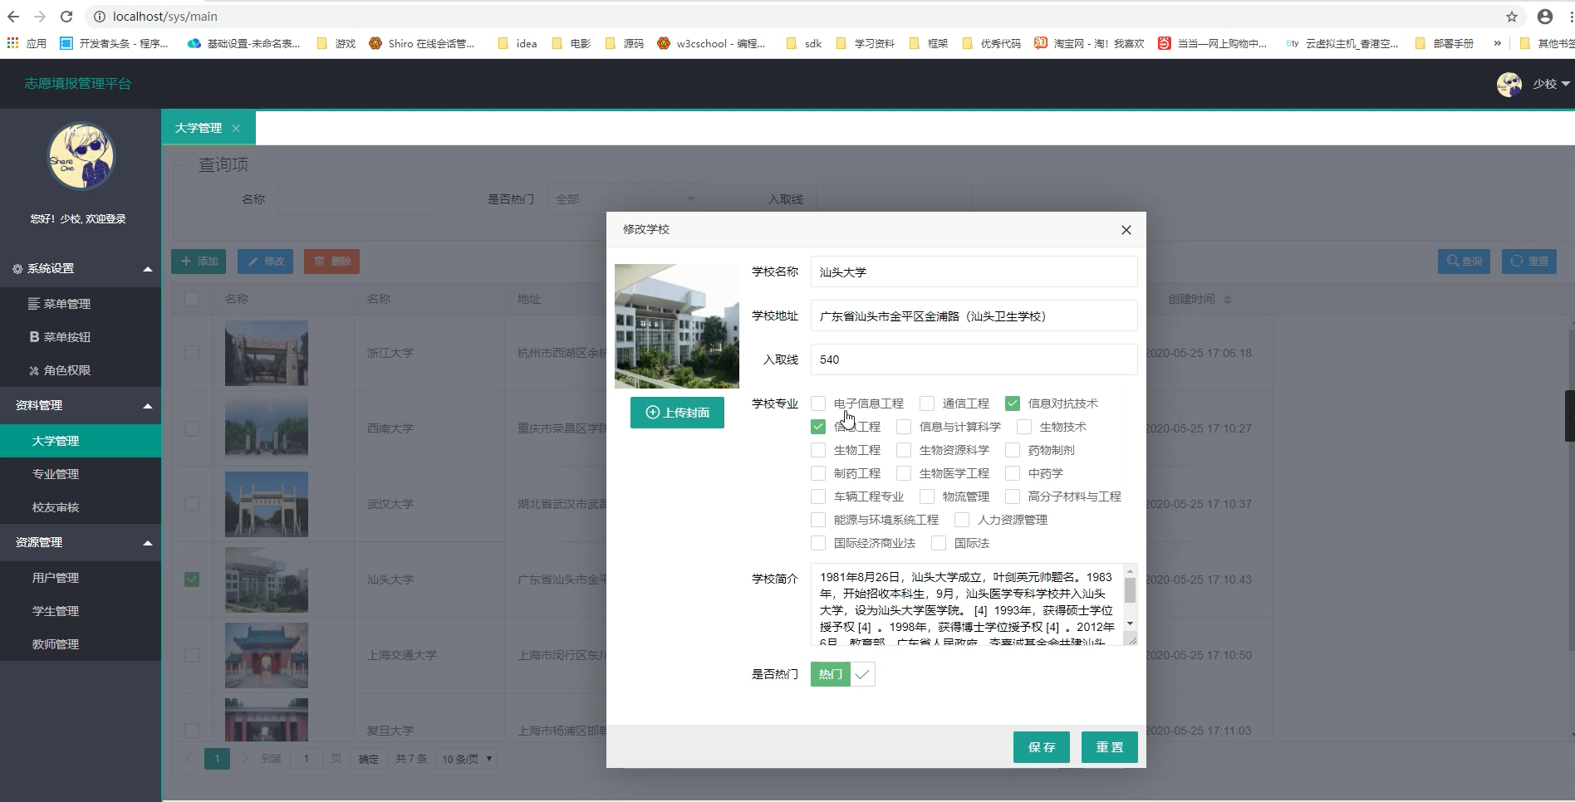Close the 修改学校 dialog
Screen dimensions: 1575x802
[x=1126, y=230]
